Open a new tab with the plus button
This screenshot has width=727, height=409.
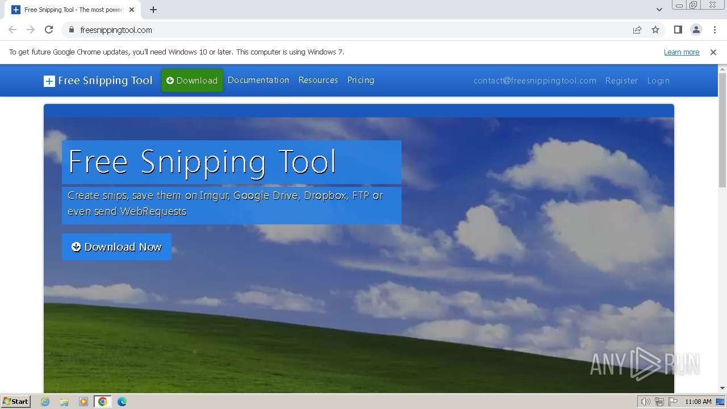pyautogui.click(x=153, y=10)
